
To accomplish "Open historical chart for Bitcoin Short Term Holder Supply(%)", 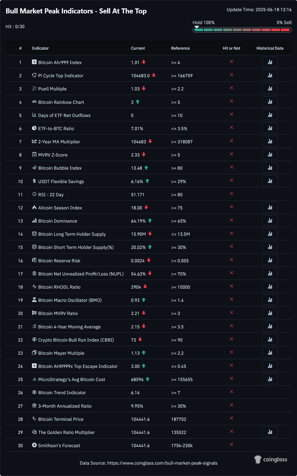I will (270, 247).
